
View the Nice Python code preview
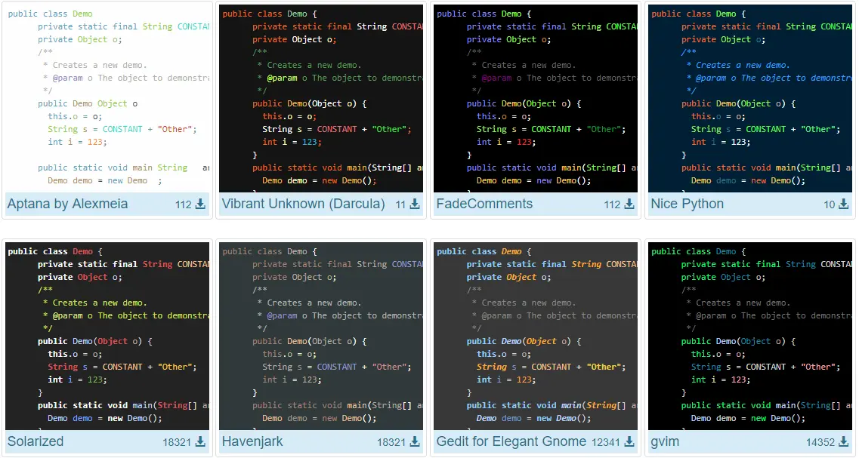pos(750,99)
